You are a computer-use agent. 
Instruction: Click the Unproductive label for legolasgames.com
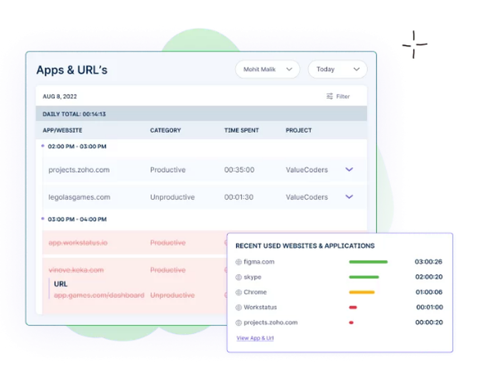tap(172, 197)
